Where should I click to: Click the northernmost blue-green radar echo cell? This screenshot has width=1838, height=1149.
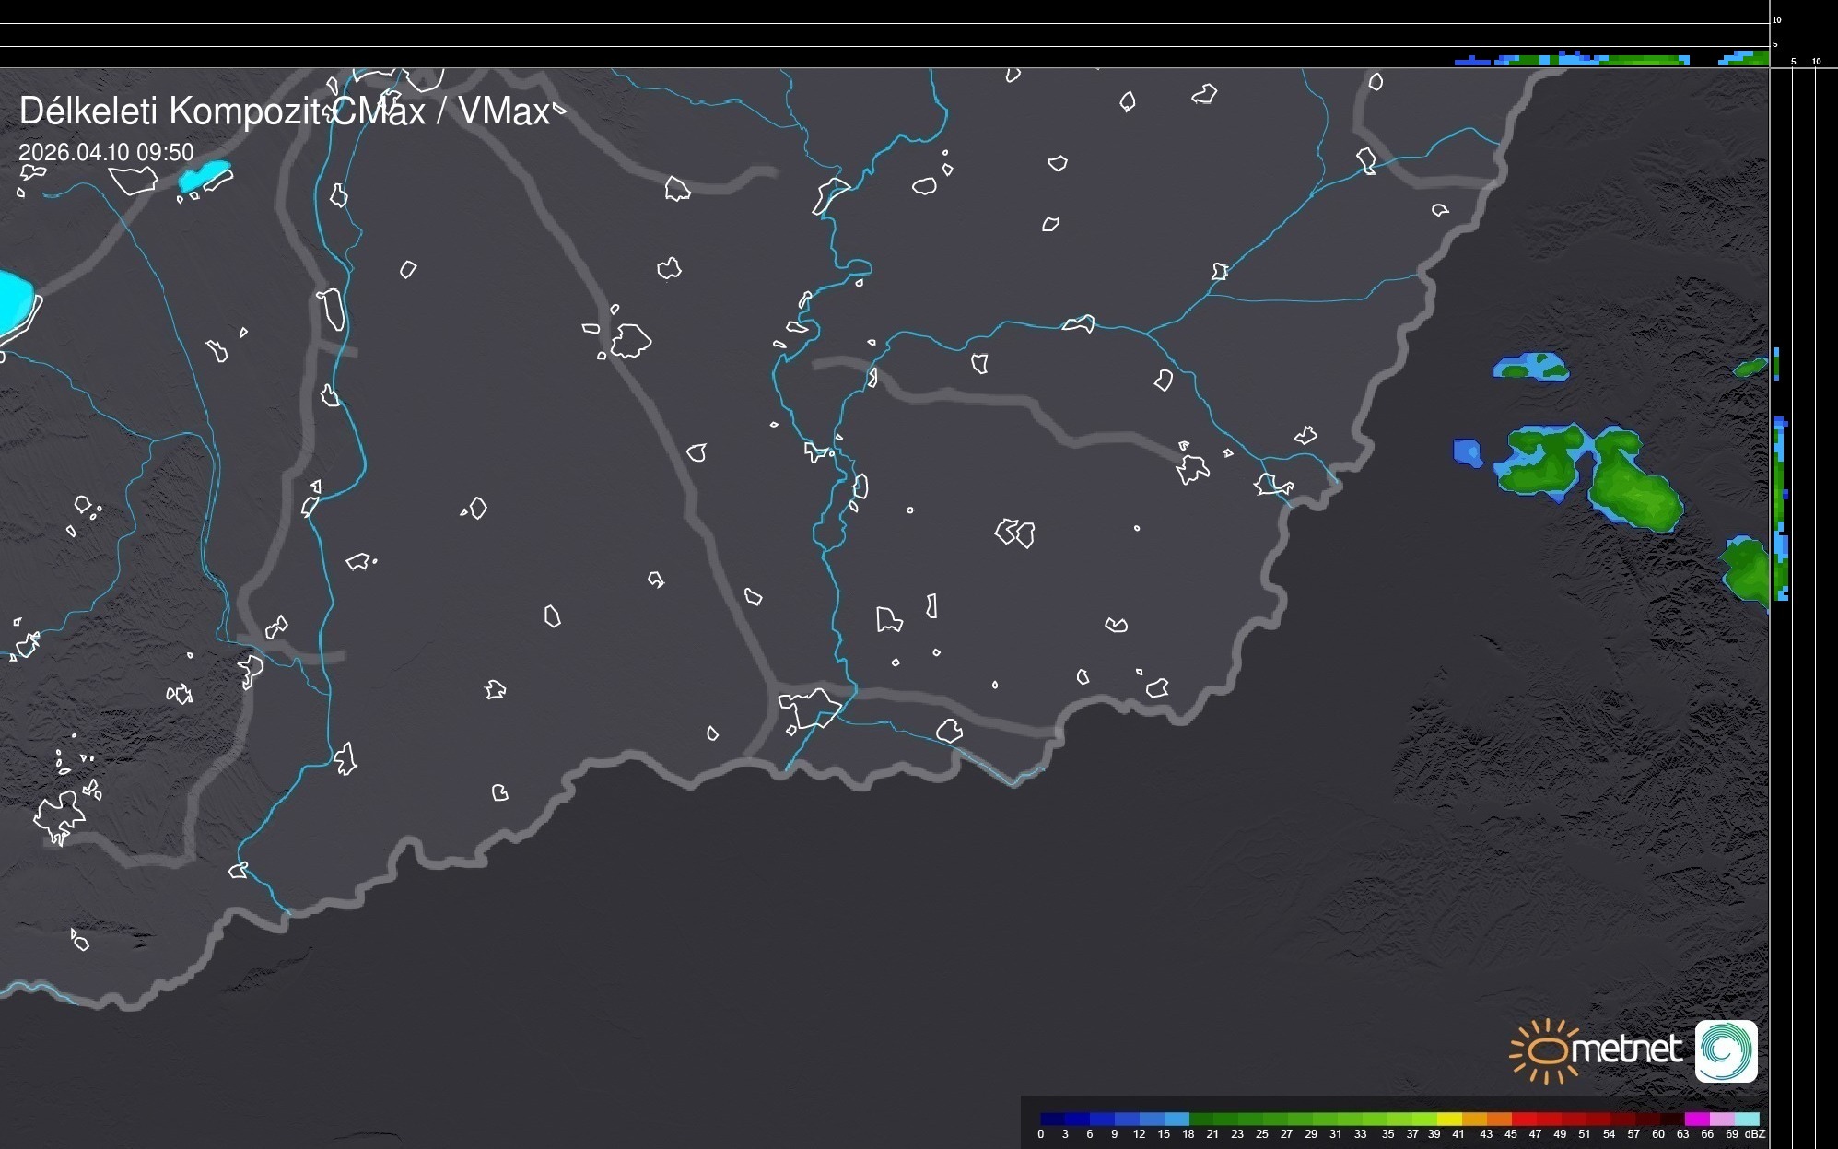(1531, 367)
